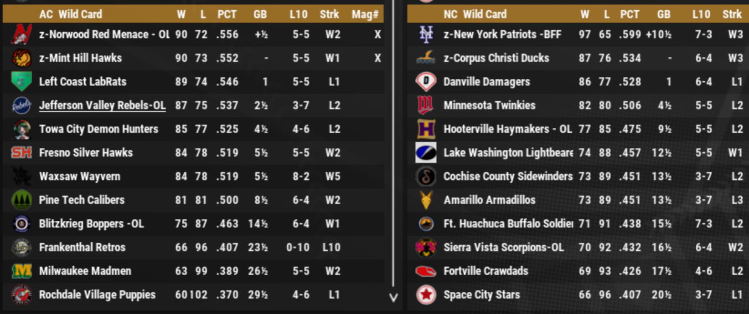Click the Danville Damagers logo icon
This screenshot has width=749, height=314.
(x=426, y=82)
